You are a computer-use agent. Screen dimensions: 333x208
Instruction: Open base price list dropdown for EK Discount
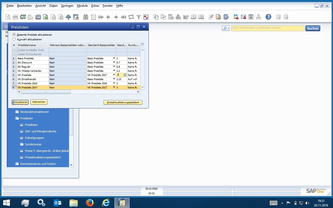point(114,63)
